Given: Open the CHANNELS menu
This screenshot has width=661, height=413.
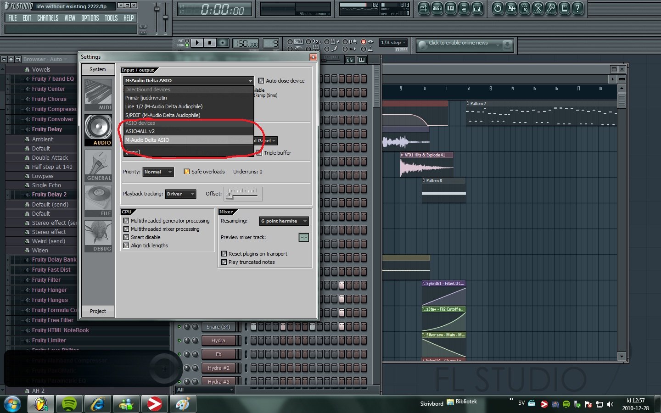Looking at the screenshot, I should [48, 18].
